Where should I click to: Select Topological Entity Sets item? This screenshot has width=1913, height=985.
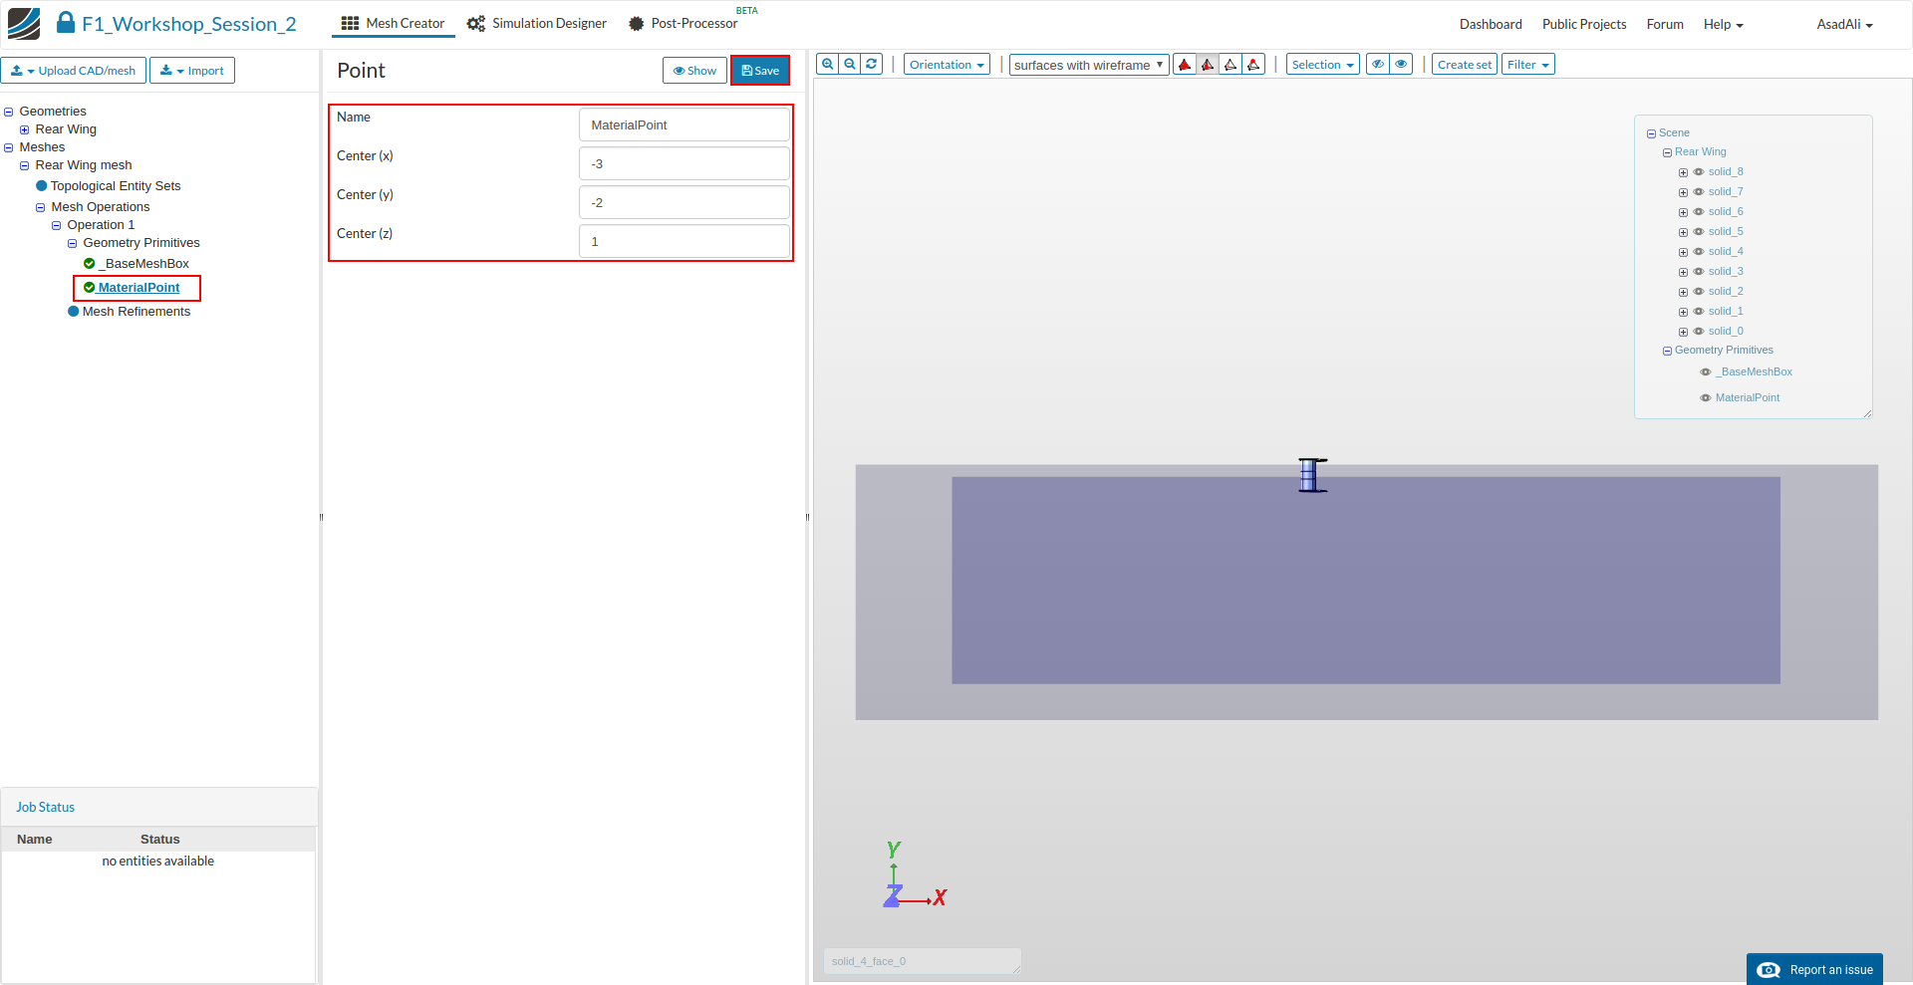(x=116, y=186)
